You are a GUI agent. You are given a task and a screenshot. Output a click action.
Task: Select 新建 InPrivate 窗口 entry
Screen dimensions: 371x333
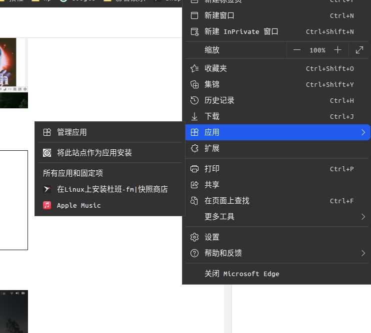pyautogui.click(x=276, y=31)
